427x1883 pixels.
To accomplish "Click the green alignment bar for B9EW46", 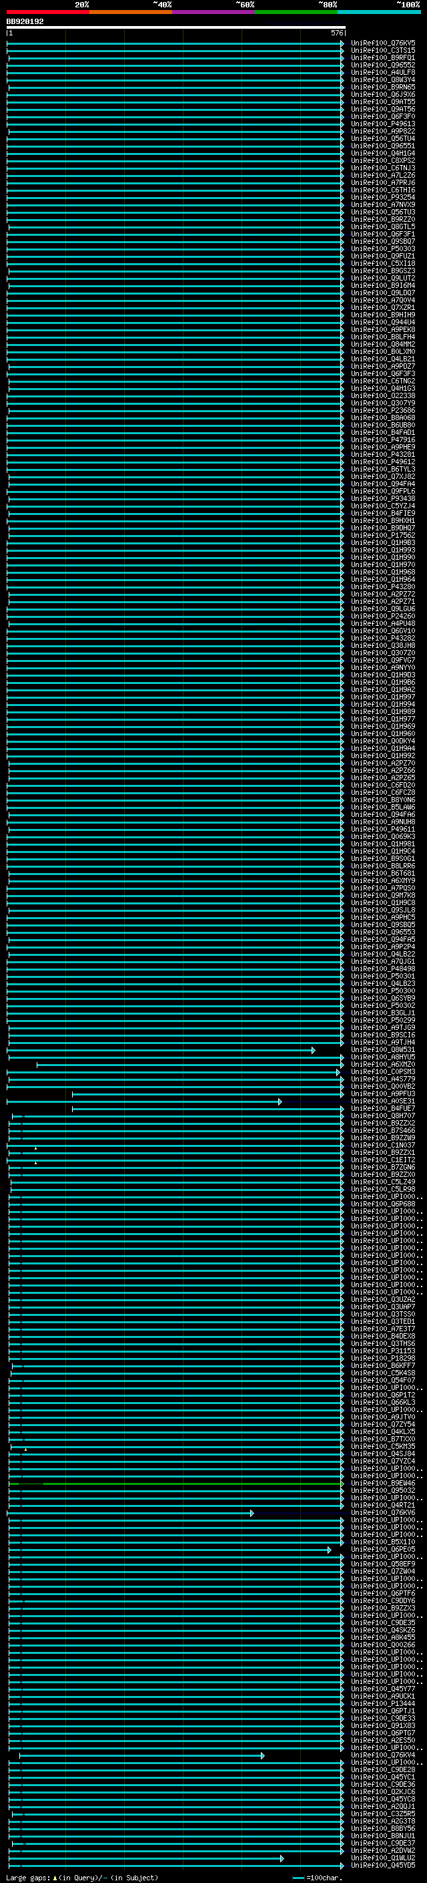I will [175, 1483].
